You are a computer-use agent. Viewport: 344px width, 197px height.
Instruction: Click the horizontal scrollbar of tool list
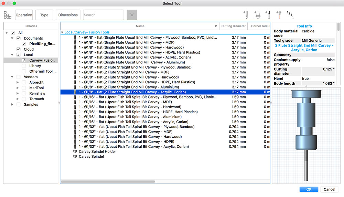pyautogui.click(x=108, y=182)
